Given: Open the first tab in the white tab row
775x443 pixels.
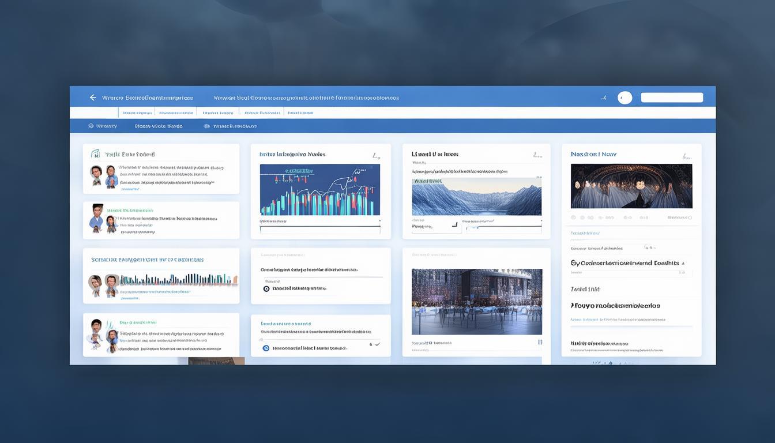Looking at the screenshot, I should tap(137, 113).
